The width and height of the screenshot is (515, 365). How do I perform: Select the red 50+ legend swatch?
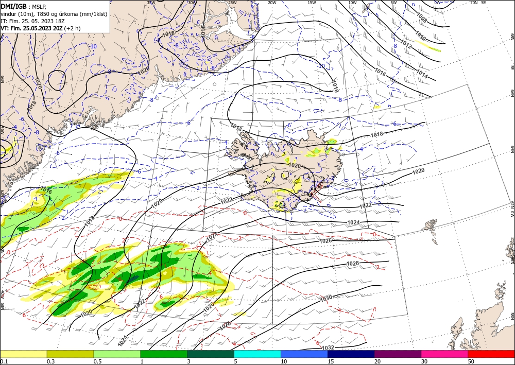491,354
